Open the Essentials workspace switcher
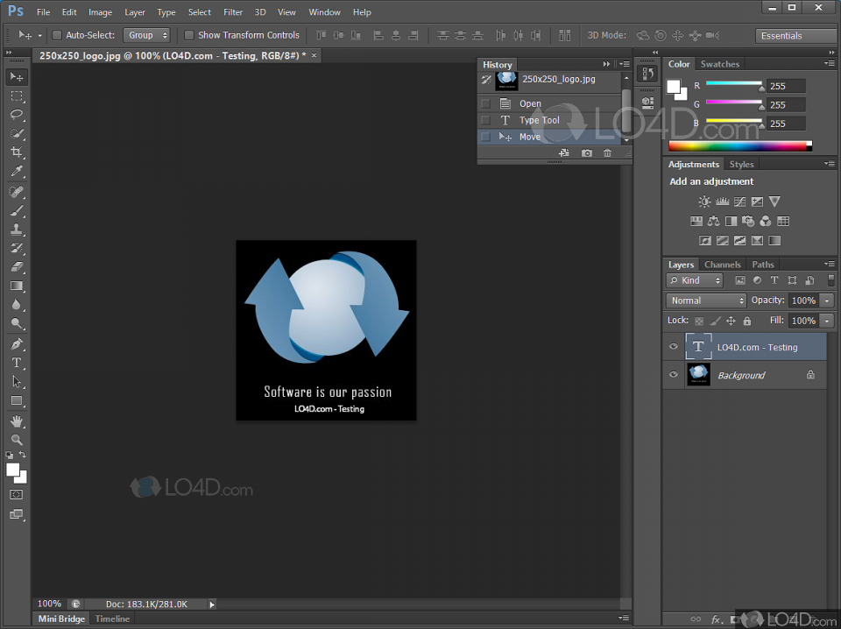This screenshot has height=629, width=841. click(796, 36)
